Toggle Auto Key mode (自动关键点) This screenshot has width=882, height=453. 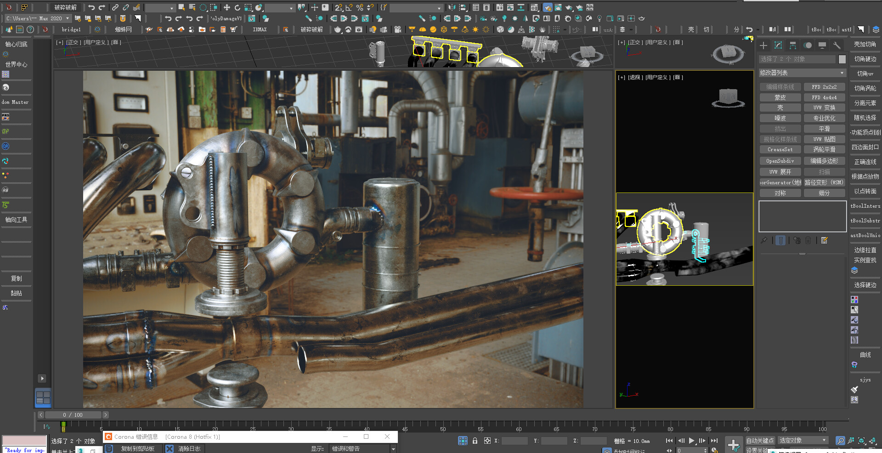760,441
